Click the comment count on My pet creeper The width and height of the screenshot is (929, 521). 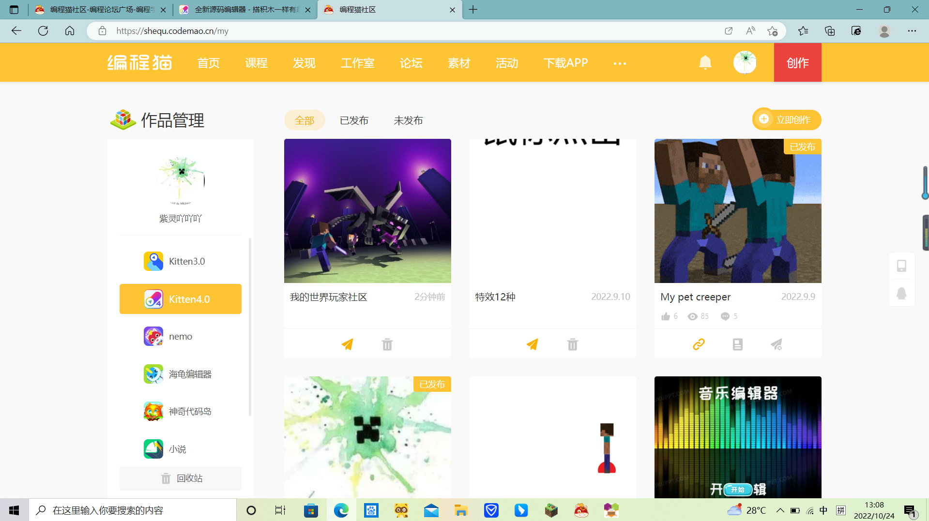[729, 316]
